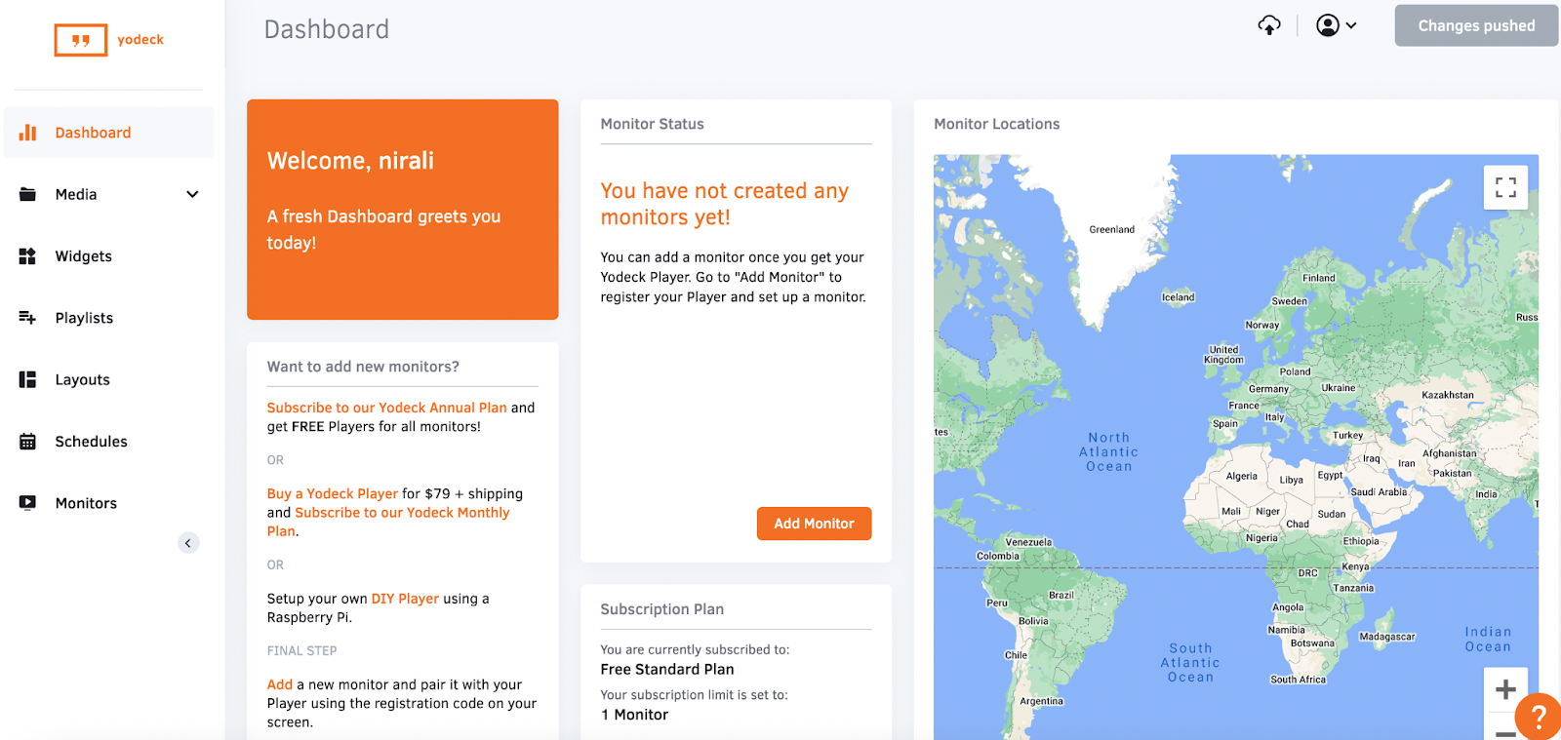
Task: Open the Dashboard menu item
Action: [109, 133]
